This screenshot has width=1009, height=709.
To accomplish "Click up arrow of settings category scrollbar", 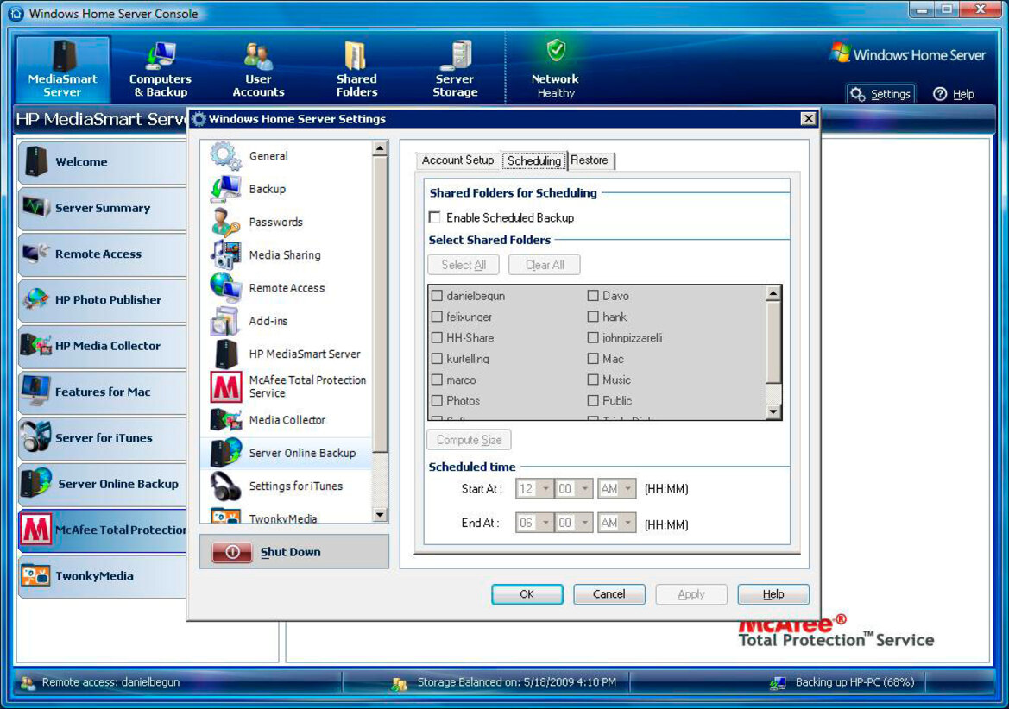I will pyautogui.click(x=380, y=149).
